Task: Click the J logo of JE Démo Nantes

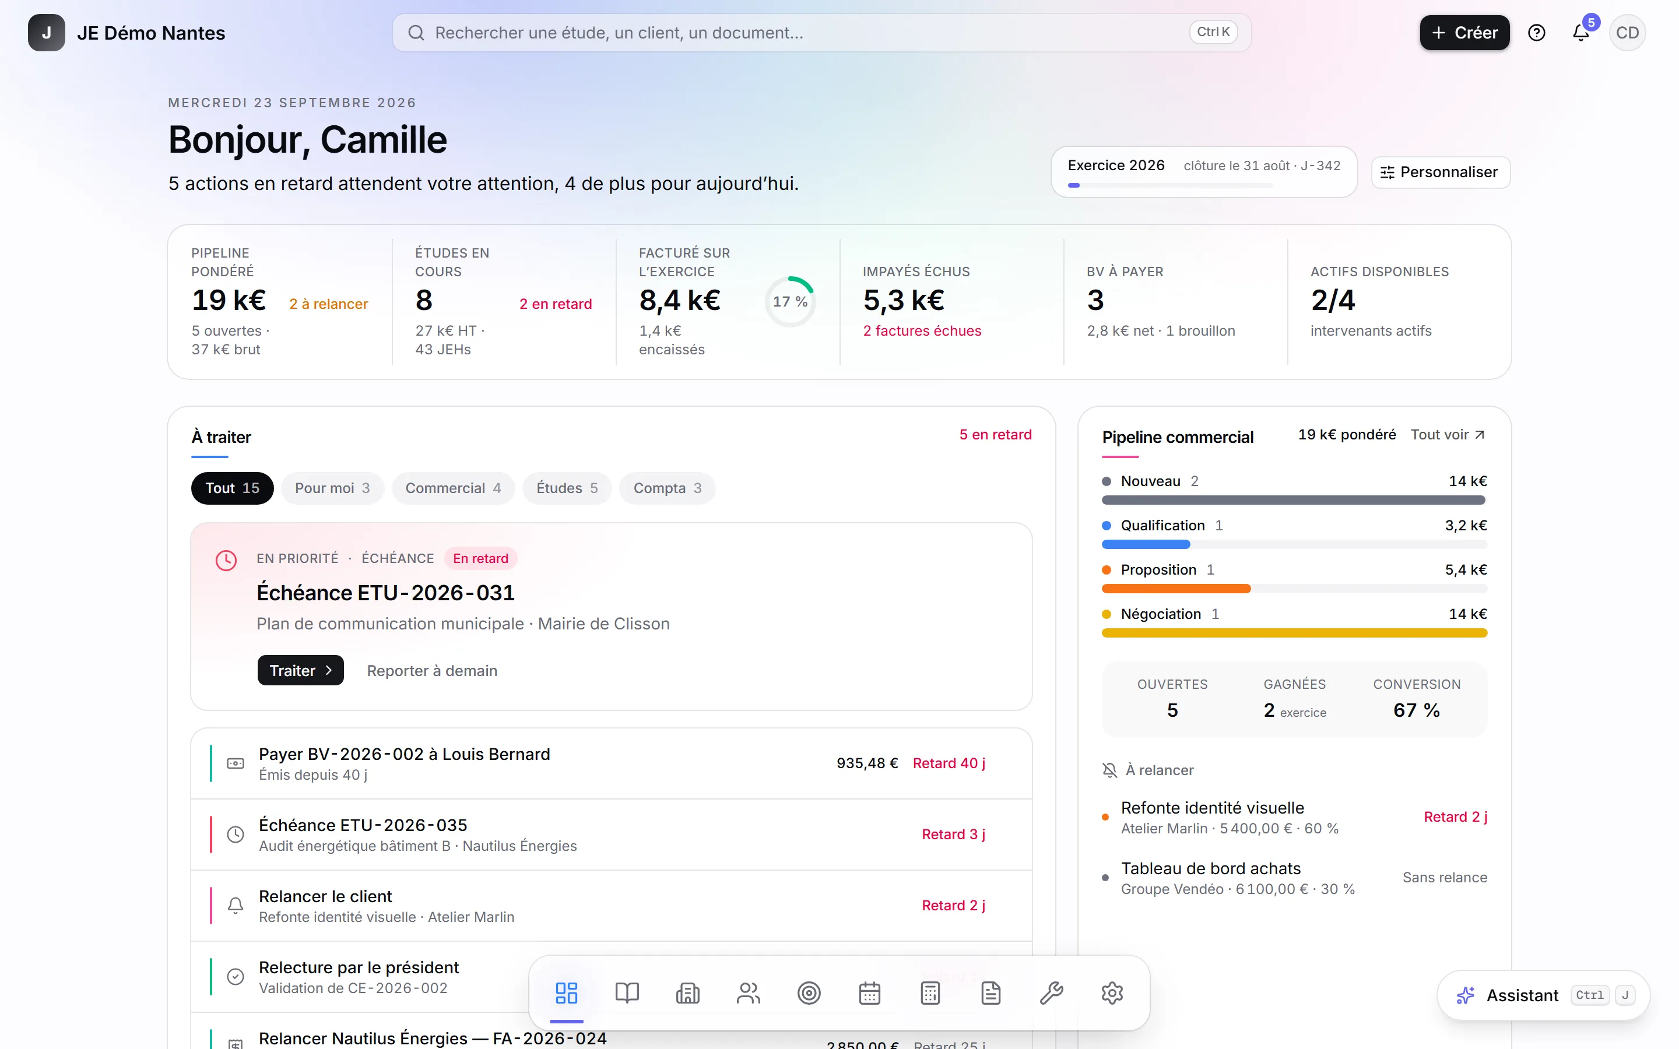Action: coord(47,33)
